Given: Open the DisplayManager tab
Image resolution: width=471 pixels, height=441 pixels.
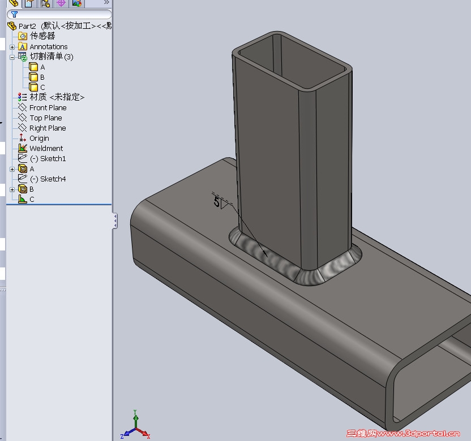Looking at the screenshot, I should click(x=77, y=3).
